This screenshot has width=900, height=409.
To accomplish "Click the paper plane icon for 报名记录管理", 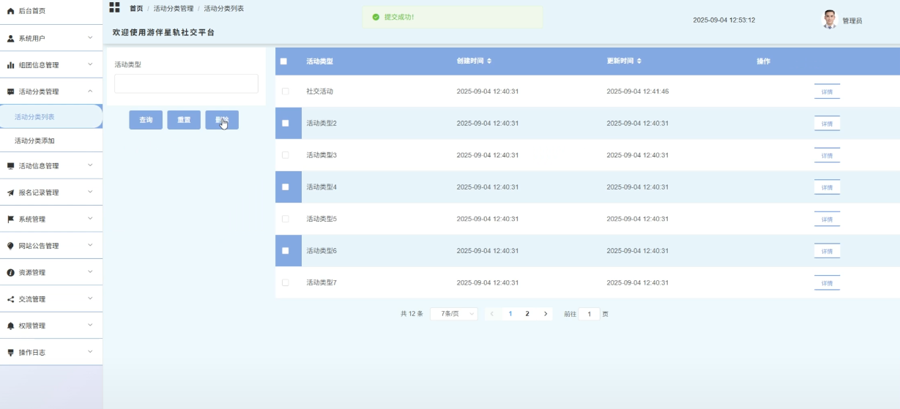I will (11, 192).
